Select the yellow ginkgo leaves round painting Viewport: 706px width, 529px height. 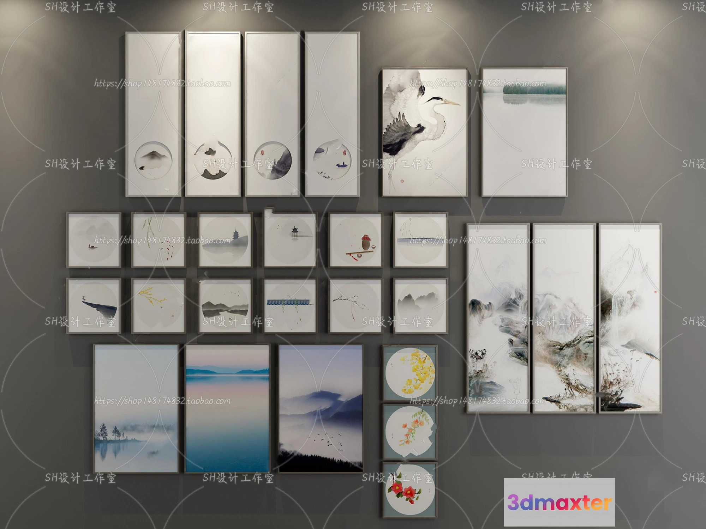(410, 372)
